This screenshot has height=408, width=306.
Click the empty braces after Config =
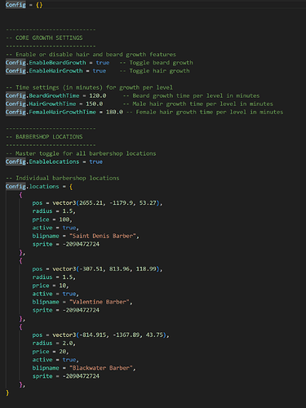click(39, 5)
